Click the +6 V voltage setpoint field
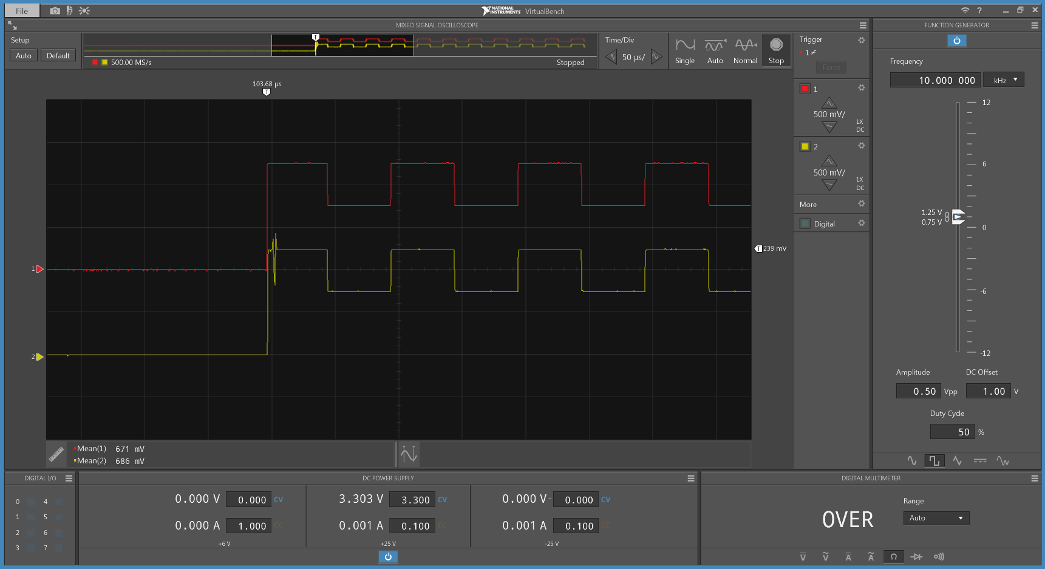The height and width of the screenshot is (569, 1045). coord(248,500)
